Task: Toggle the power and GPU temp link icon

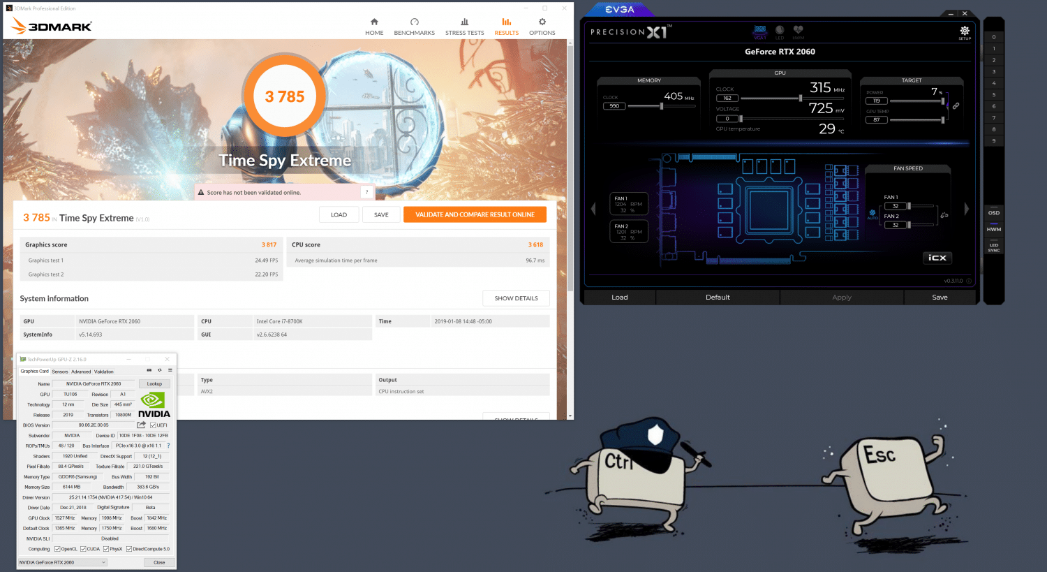Action: pos(956,106)
